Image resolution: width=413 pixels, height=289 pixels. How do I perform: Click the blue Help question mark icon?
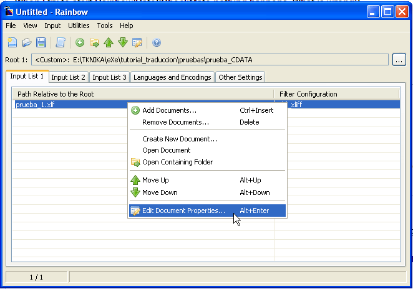click(x=157, y=42)
